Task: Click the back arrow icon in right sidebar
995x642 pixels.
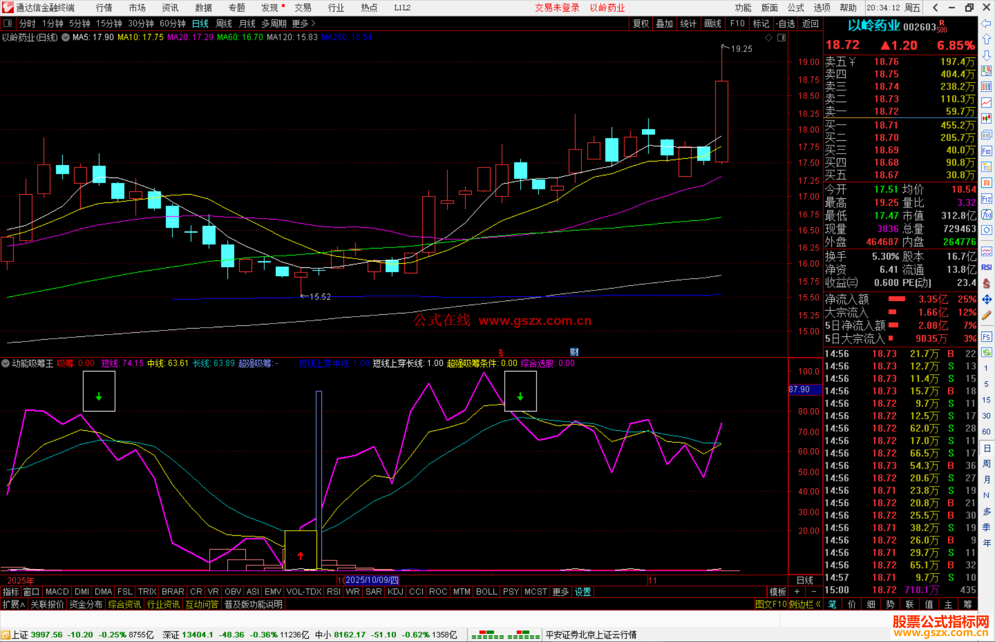Action: [x=986, y=23]
